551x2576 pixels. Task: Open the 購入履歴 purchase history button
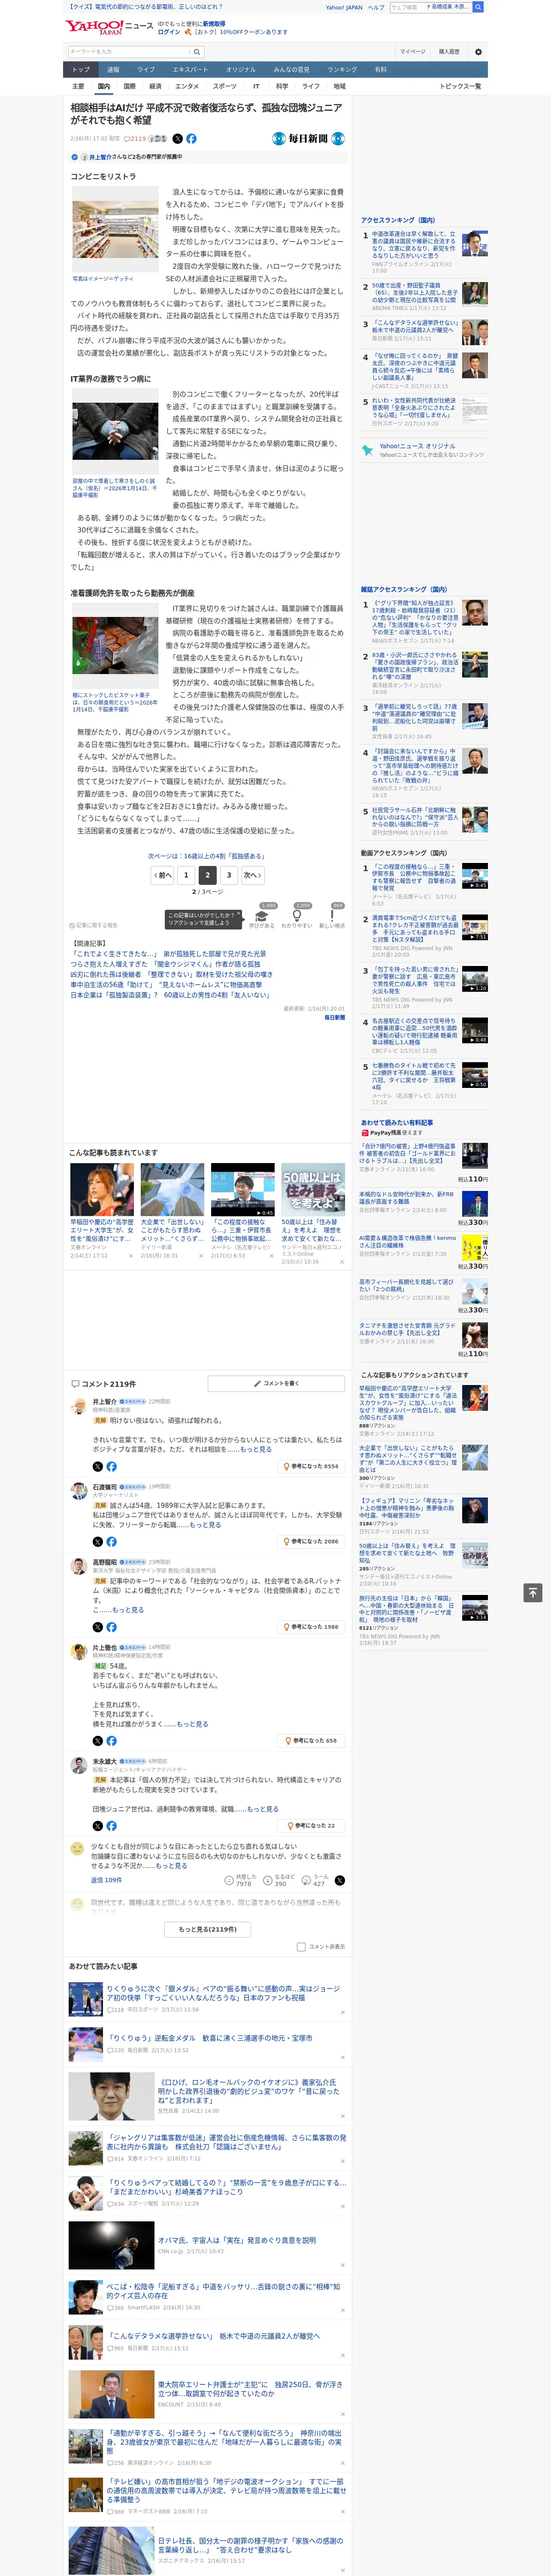[x=449, y=51]
